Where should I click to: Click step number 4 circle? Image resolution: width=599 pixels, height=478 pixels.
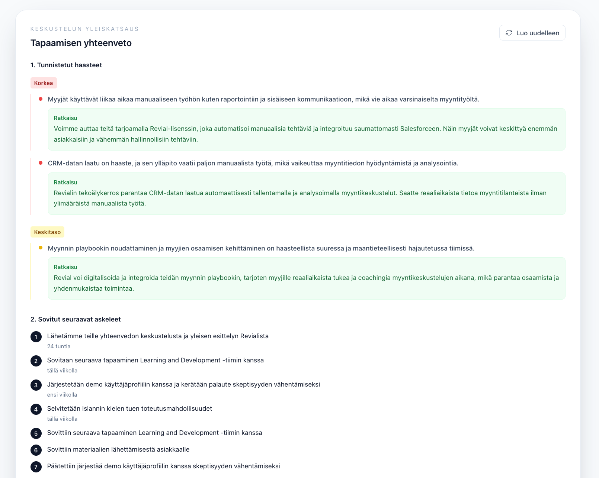pyautogui.click(x=36, y=410)
